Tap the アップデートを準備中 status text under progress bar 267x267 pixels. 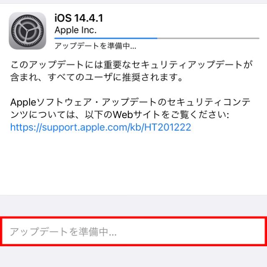(96, 46)
